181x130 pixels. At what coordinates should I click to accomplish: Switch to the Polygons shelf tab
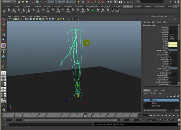tap(138, 7)
